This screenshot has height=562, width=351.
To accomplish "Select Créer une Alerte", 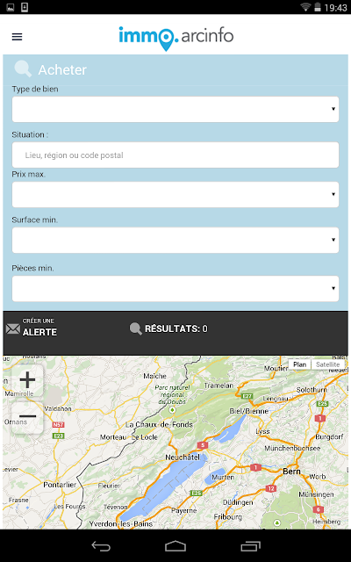I will 39,328.
